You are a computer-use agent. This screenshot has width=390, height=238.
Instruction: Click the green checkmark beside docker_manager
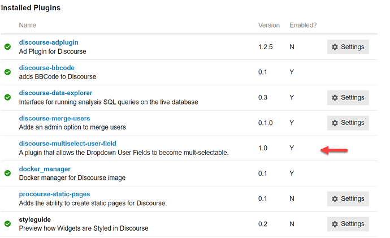click(7, 173)
